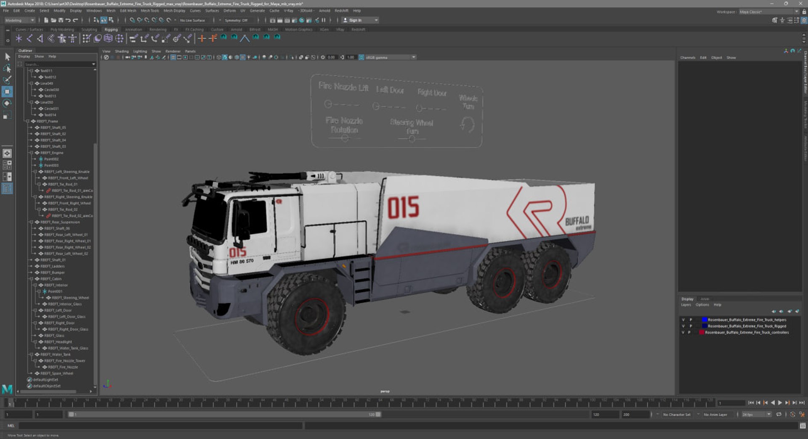Click the Undo arrow icon
This screenshot has width=808, height=439.
pyautogui.click(x=68, y=20)
